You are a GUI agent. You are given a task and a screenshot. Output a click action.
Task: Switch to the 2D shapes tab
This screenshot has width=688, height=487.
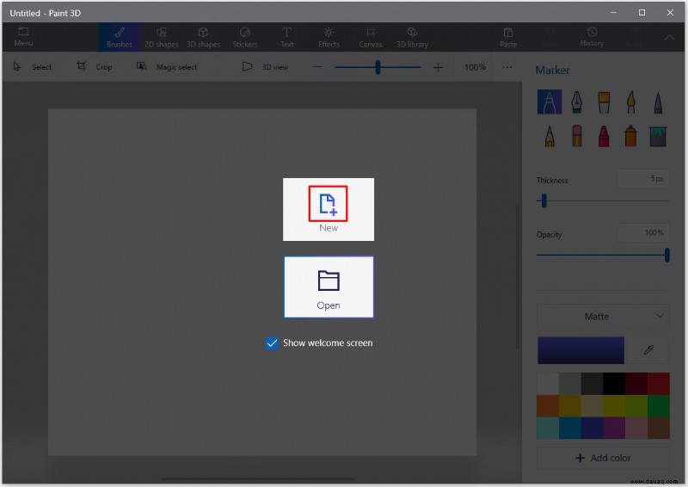pyautogui.click(x=162, y=37)
